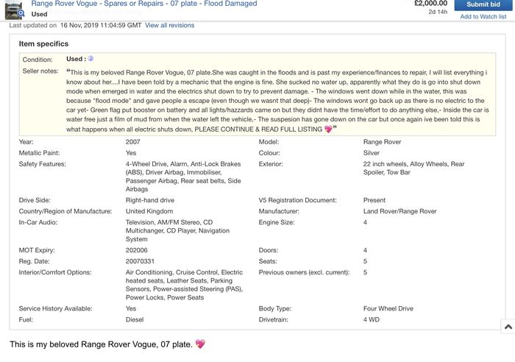Click the back-to-top arrow button
Viewport: 515px width, 362px height.
point(508,327)
